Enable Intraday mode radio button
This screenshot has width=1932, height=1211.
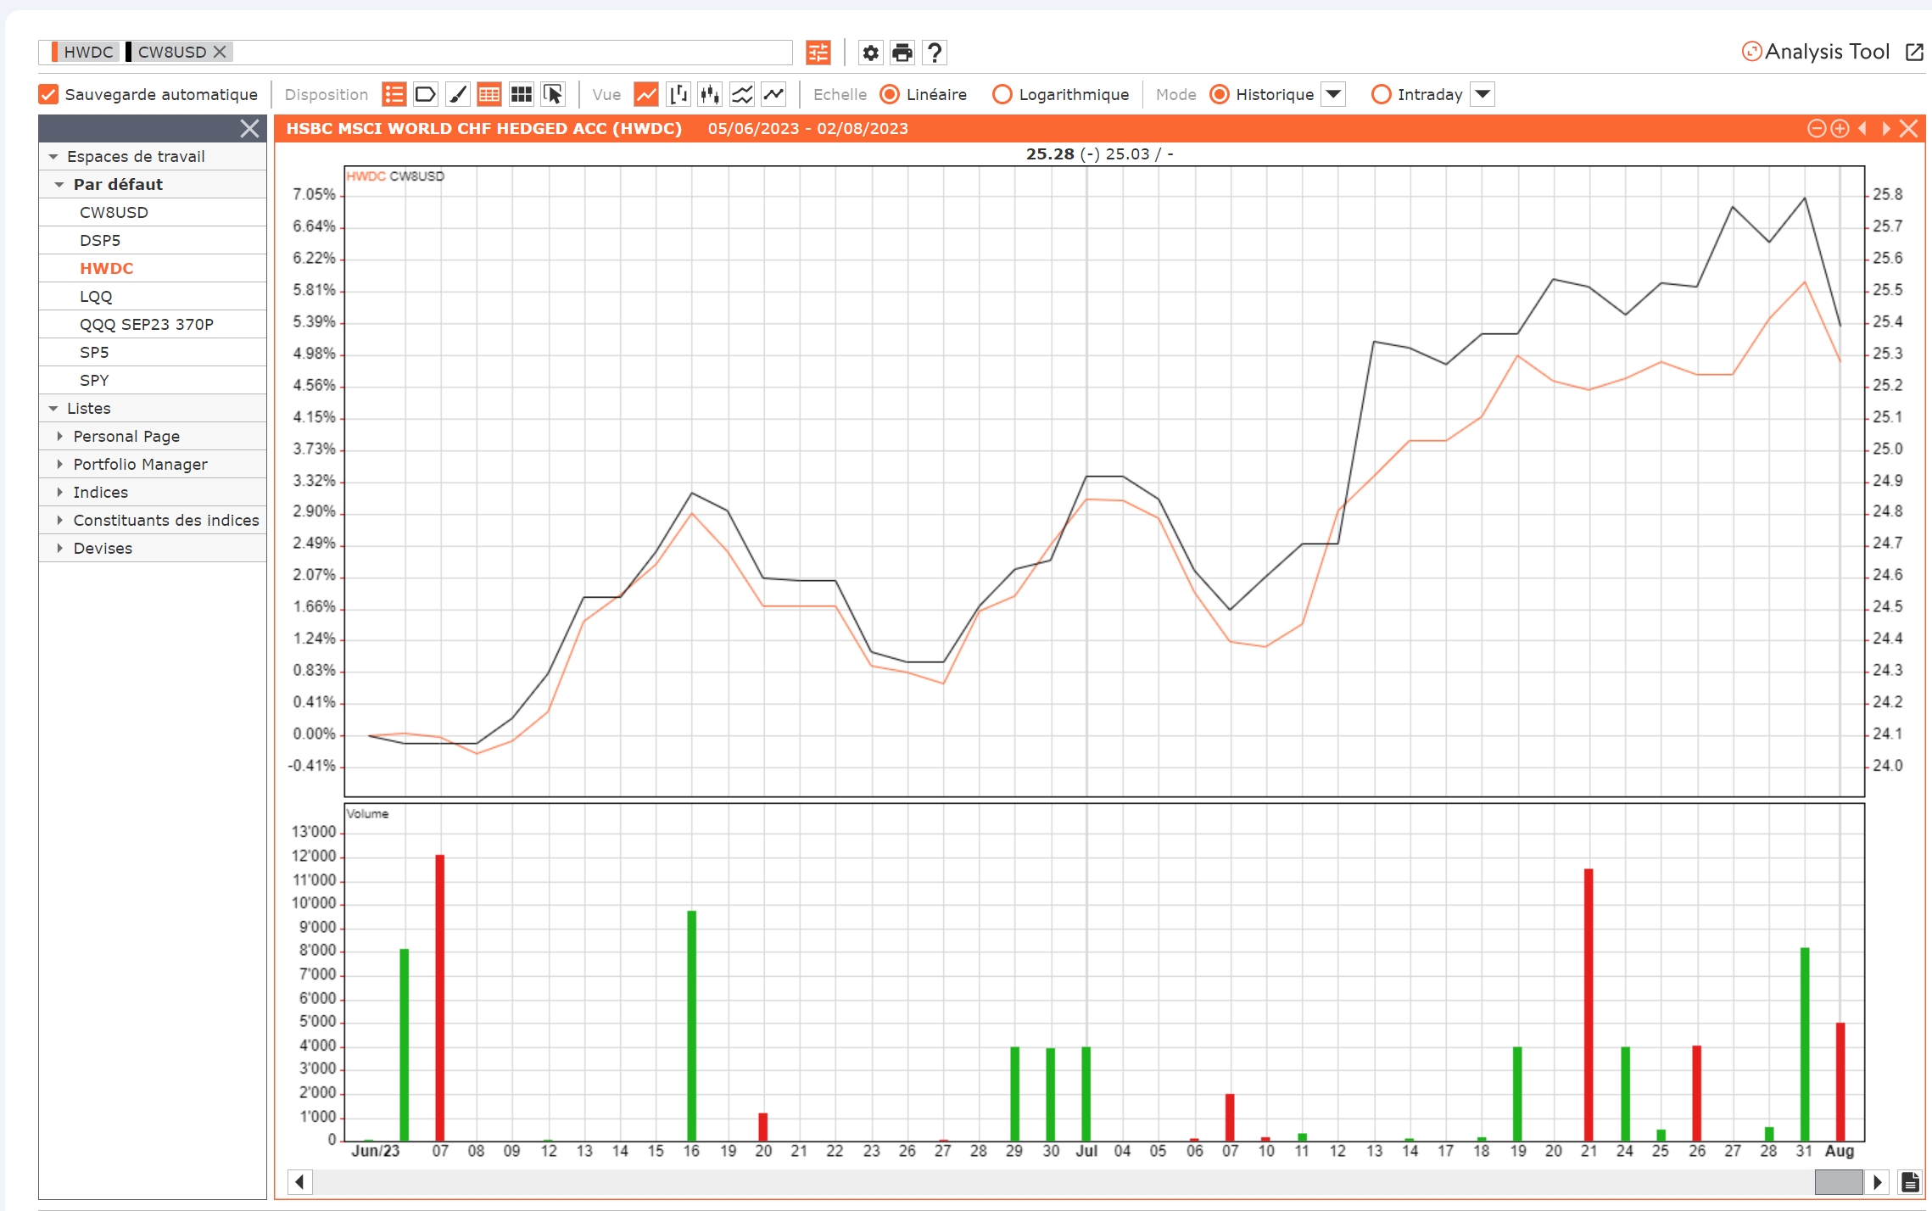point(1381,95)
